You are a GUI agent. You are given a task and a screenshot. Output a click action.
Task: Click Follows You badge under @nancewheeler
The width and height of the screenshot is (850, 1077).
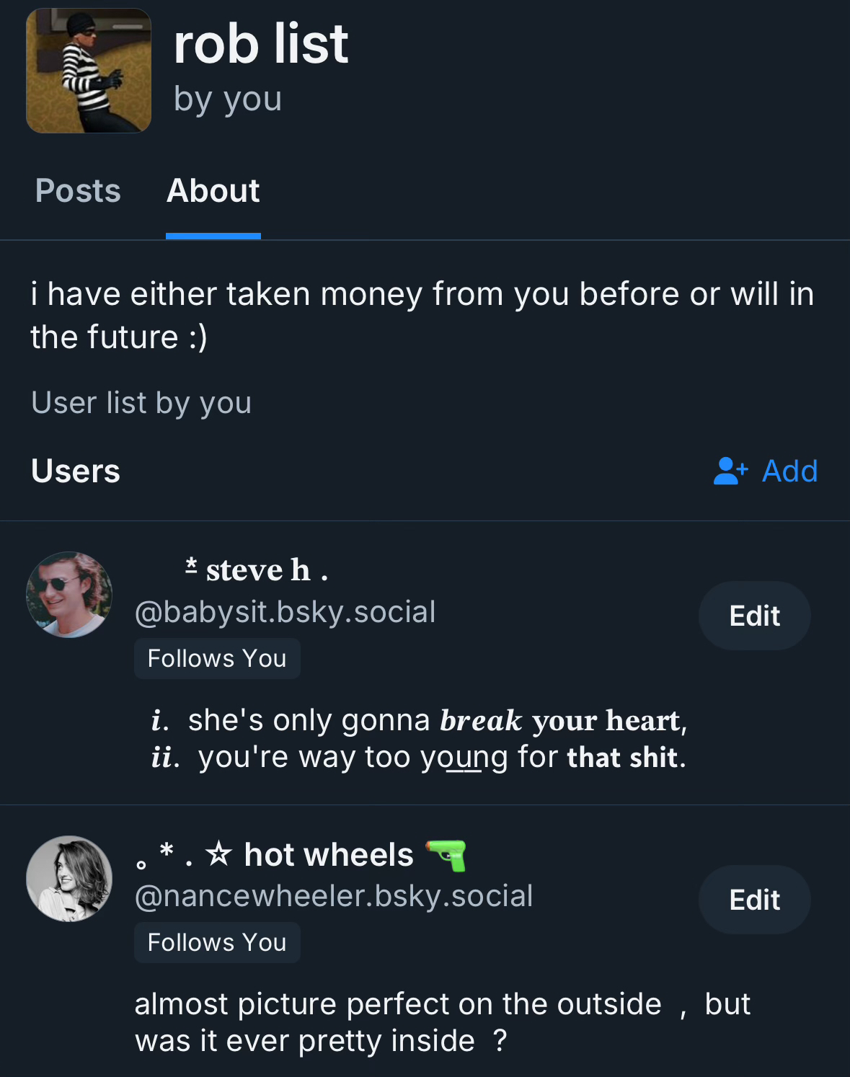[x=217, y=942]
